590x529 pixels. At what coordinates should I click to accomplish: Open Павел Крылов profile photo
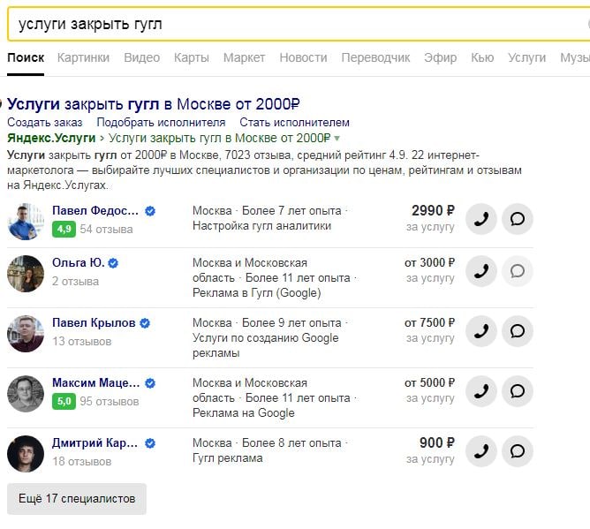(x=26, y=334)
